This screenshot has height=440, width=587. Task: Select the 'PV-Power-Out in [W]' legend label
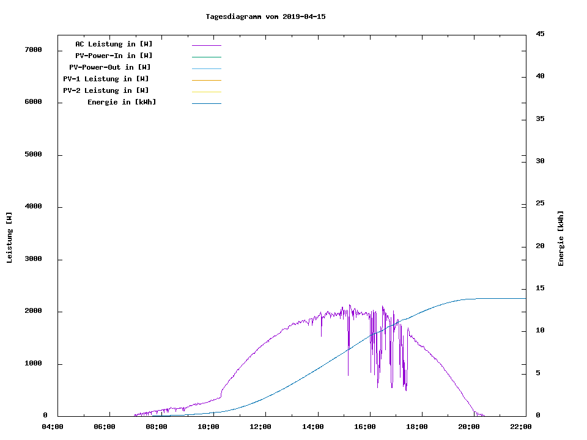[110, 67]
